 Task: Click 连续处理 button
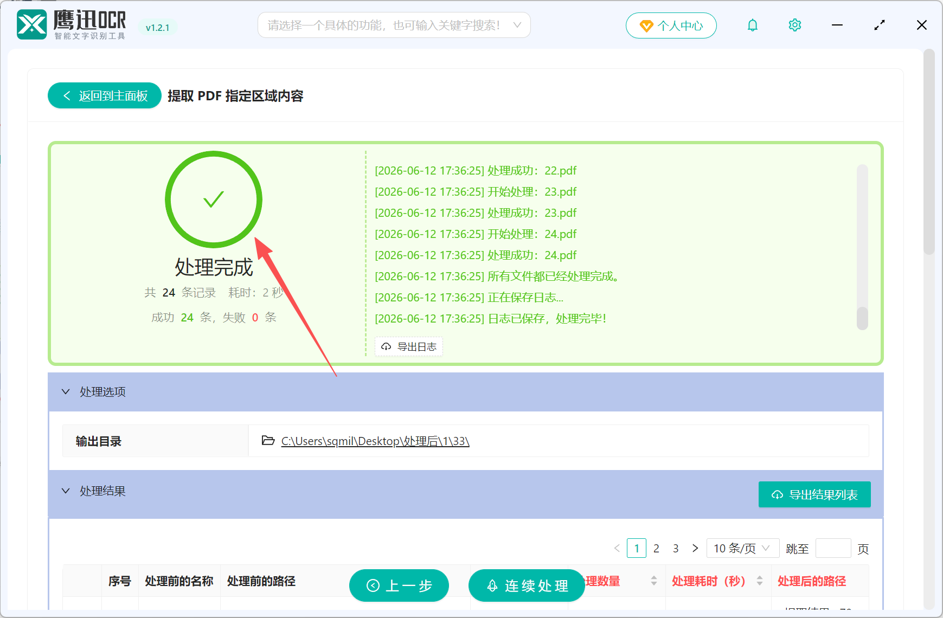527,585
